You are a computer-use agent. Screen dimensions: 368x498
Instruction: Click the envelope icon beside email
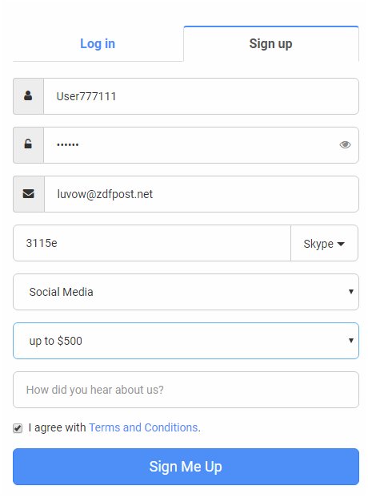(x=29, y=194)
